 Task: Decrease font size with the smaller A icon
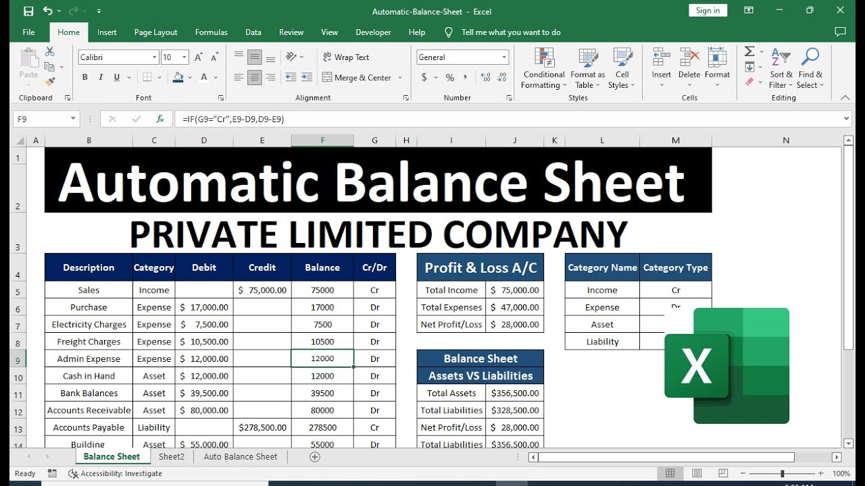coord(214,57)
